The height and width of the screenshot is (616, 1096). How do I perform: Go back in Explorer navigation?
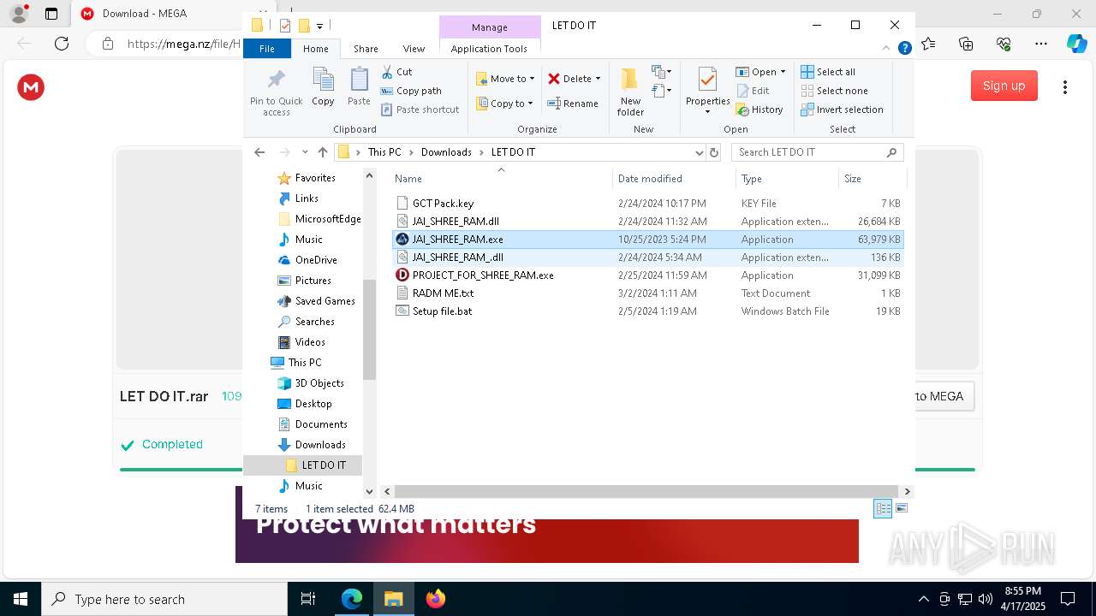tap(259, 152)
